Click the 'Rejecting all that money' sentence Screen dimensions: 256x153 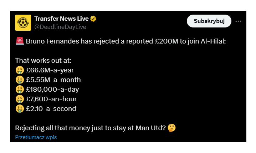coord(91,128)
